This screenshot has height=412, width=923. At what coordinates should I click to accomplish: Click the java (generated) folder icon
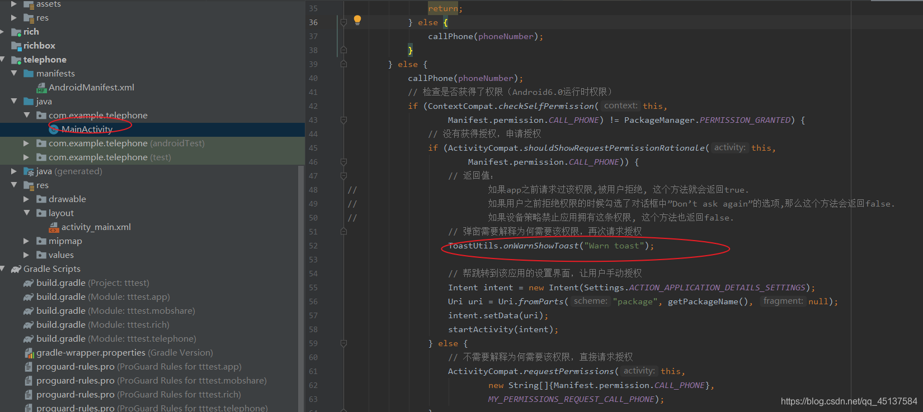(29, 171)
